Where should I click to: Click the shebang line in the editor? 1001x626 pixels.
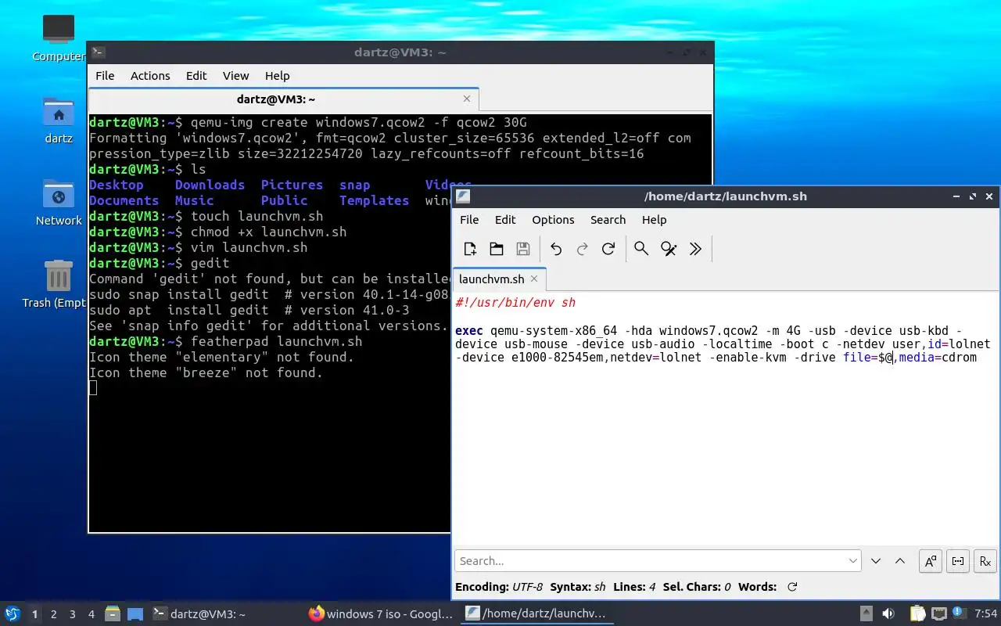515,303
